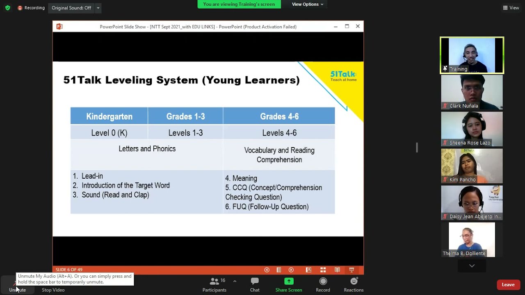Screen dimensions: 525x295
Task: Click the 'Level 0 (K)' cell
Action: pyautogui.click(x=109, y=133)
